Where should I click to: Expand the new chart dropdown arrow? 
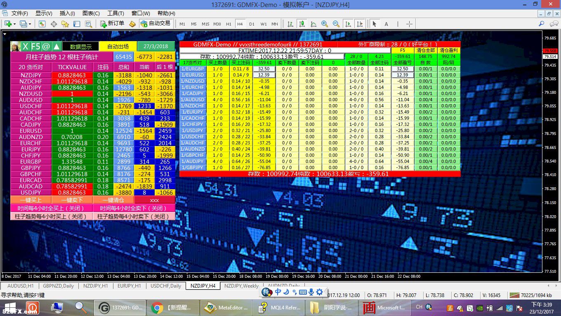click(14, 24)
